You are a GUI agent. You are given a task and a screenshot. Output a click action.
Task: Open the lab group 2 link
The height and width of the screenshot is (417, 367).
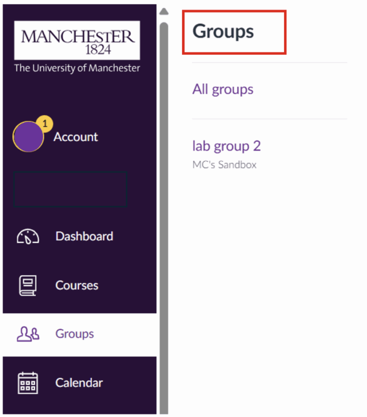click(226, 146)
